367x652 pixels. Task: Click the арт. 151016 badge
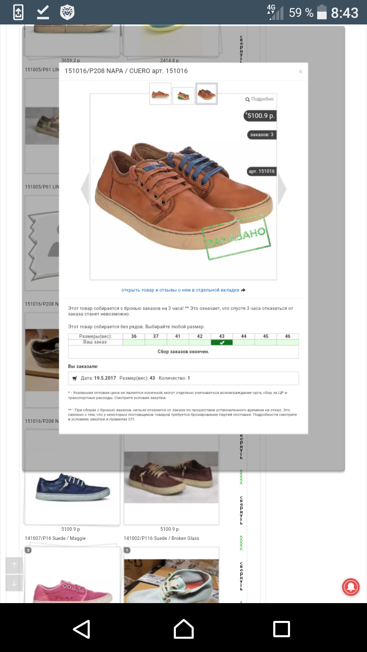point(262,171)
